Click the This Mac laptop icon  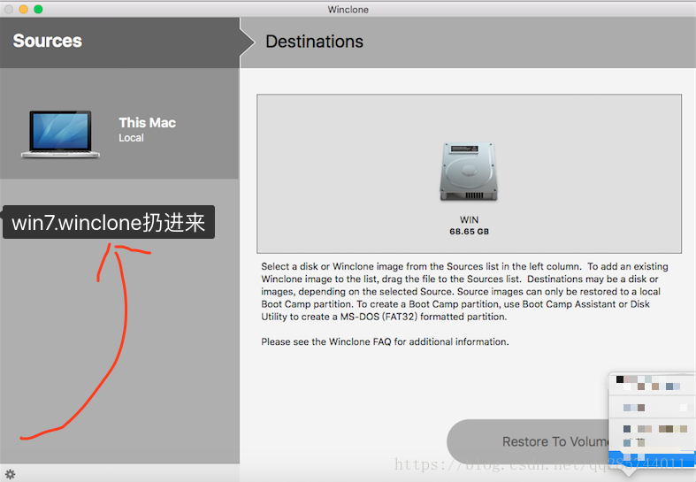tap(60, 134)
